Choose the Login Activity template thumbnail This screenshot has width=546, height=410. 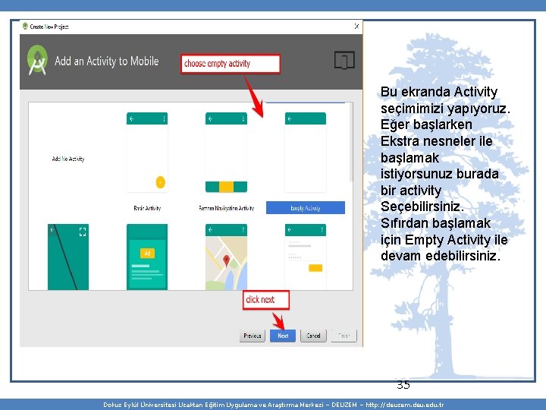coord(306,257)
